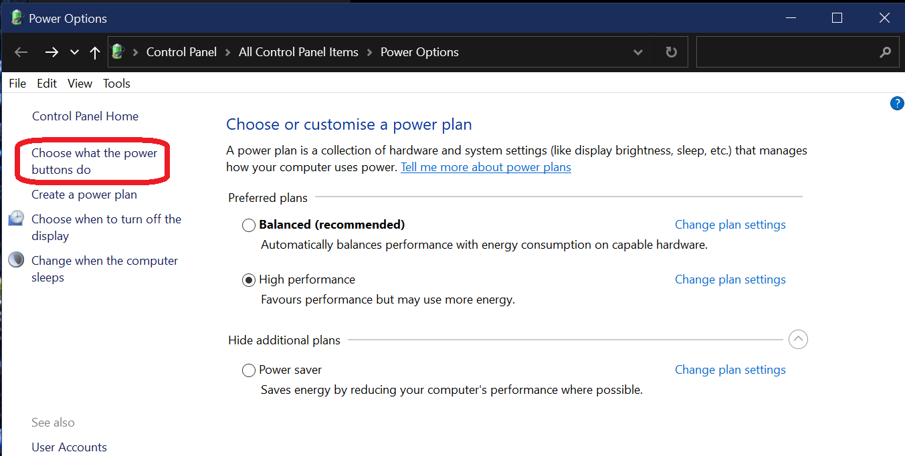Click the sleep moon icon in sidebar
Viewport: 905px width, 456px height.
tap(16, 260)
